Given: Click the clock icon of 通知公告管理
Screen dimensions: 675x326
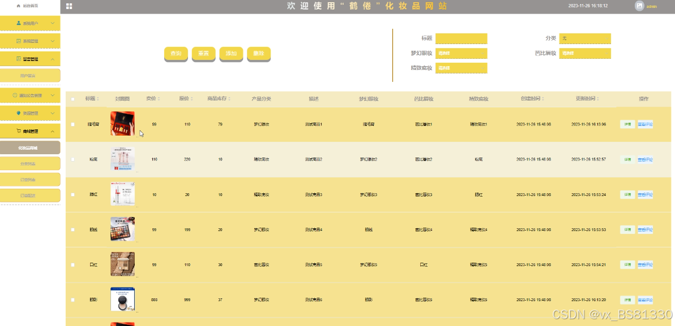Looking at the screenshot, I should 15,95.
